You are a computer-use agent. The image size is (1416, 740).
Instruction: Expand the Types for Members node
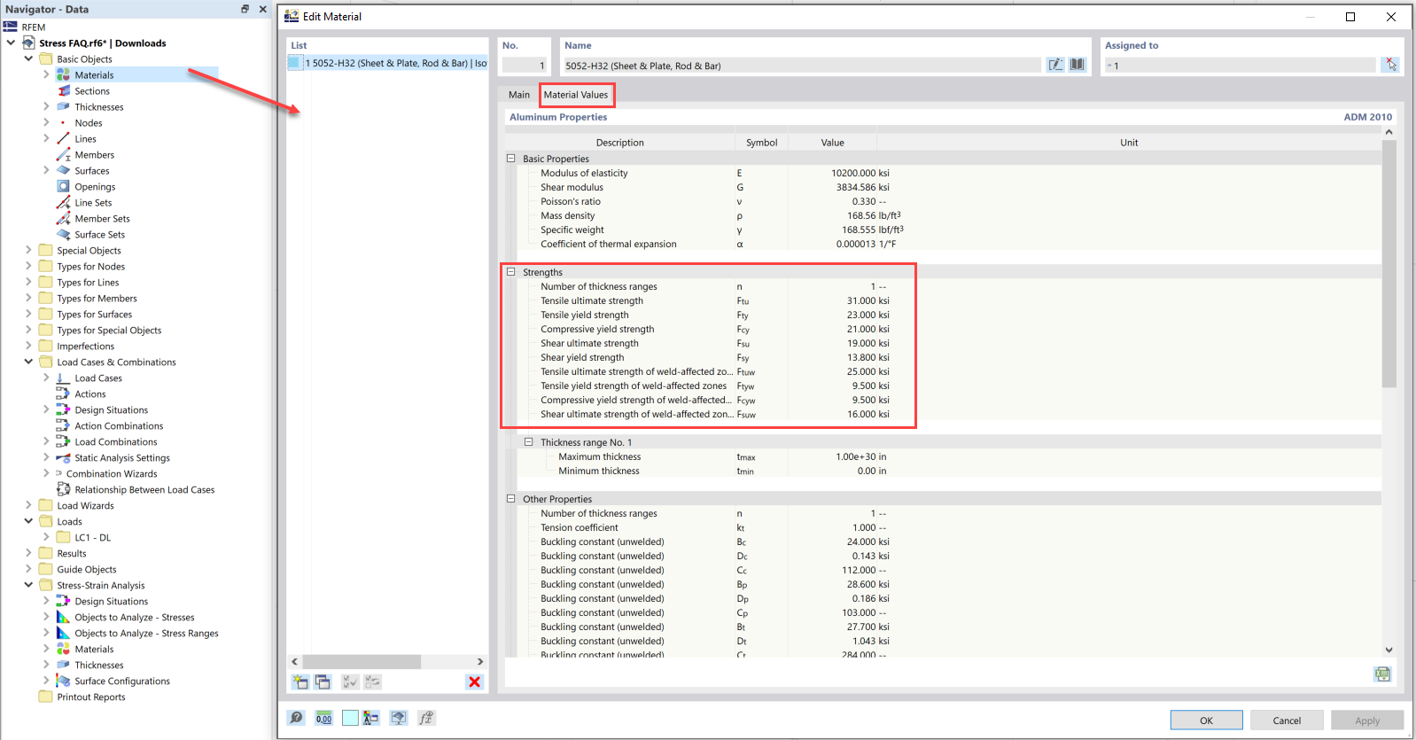click(28, 299)
